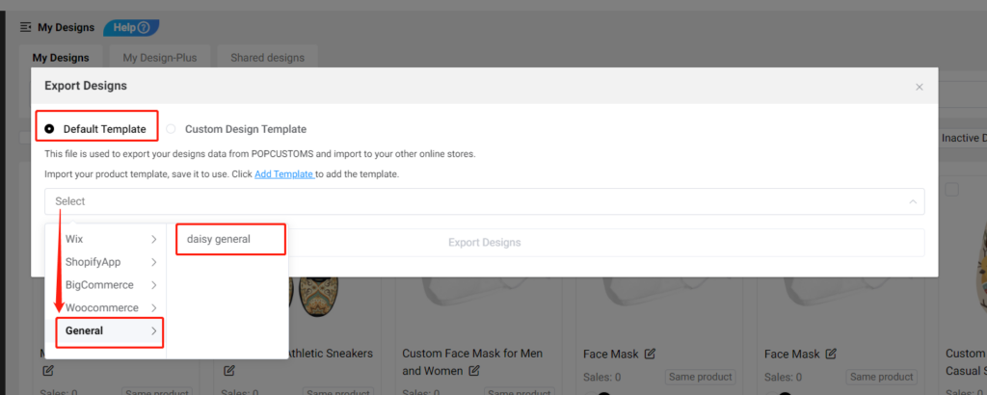Select the Custom Design Template radio button
987x395 pixels.
tap(171, 129)
